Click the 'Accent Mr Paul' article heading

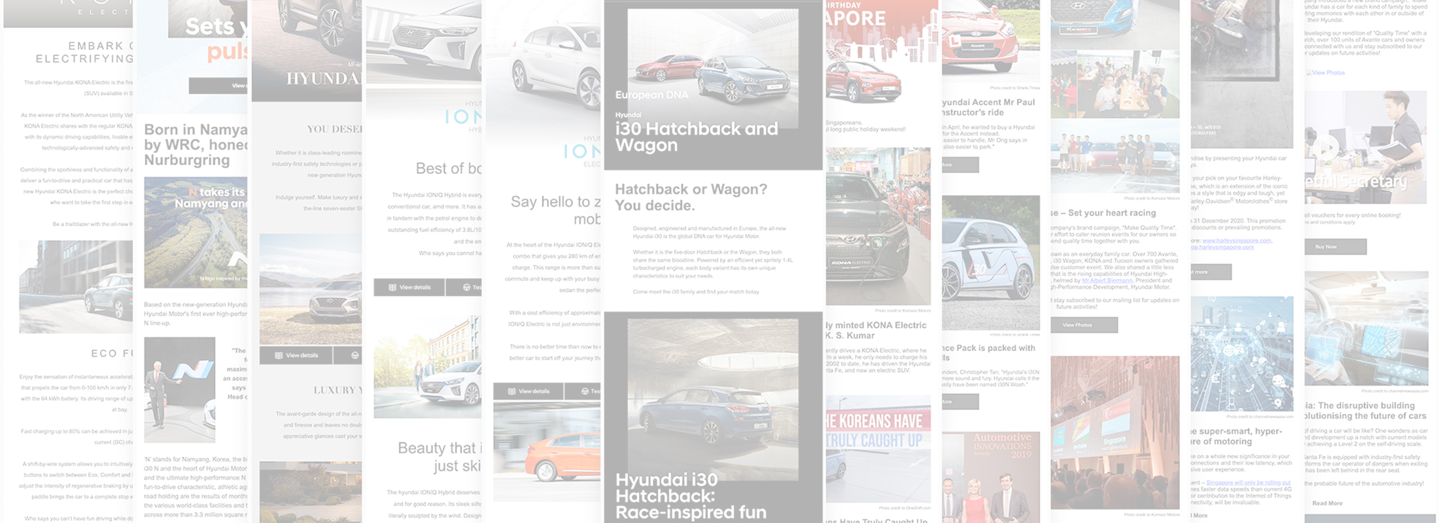coord(989,107)
